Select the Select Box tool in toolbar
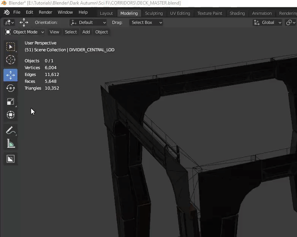 tap(10, 47)
